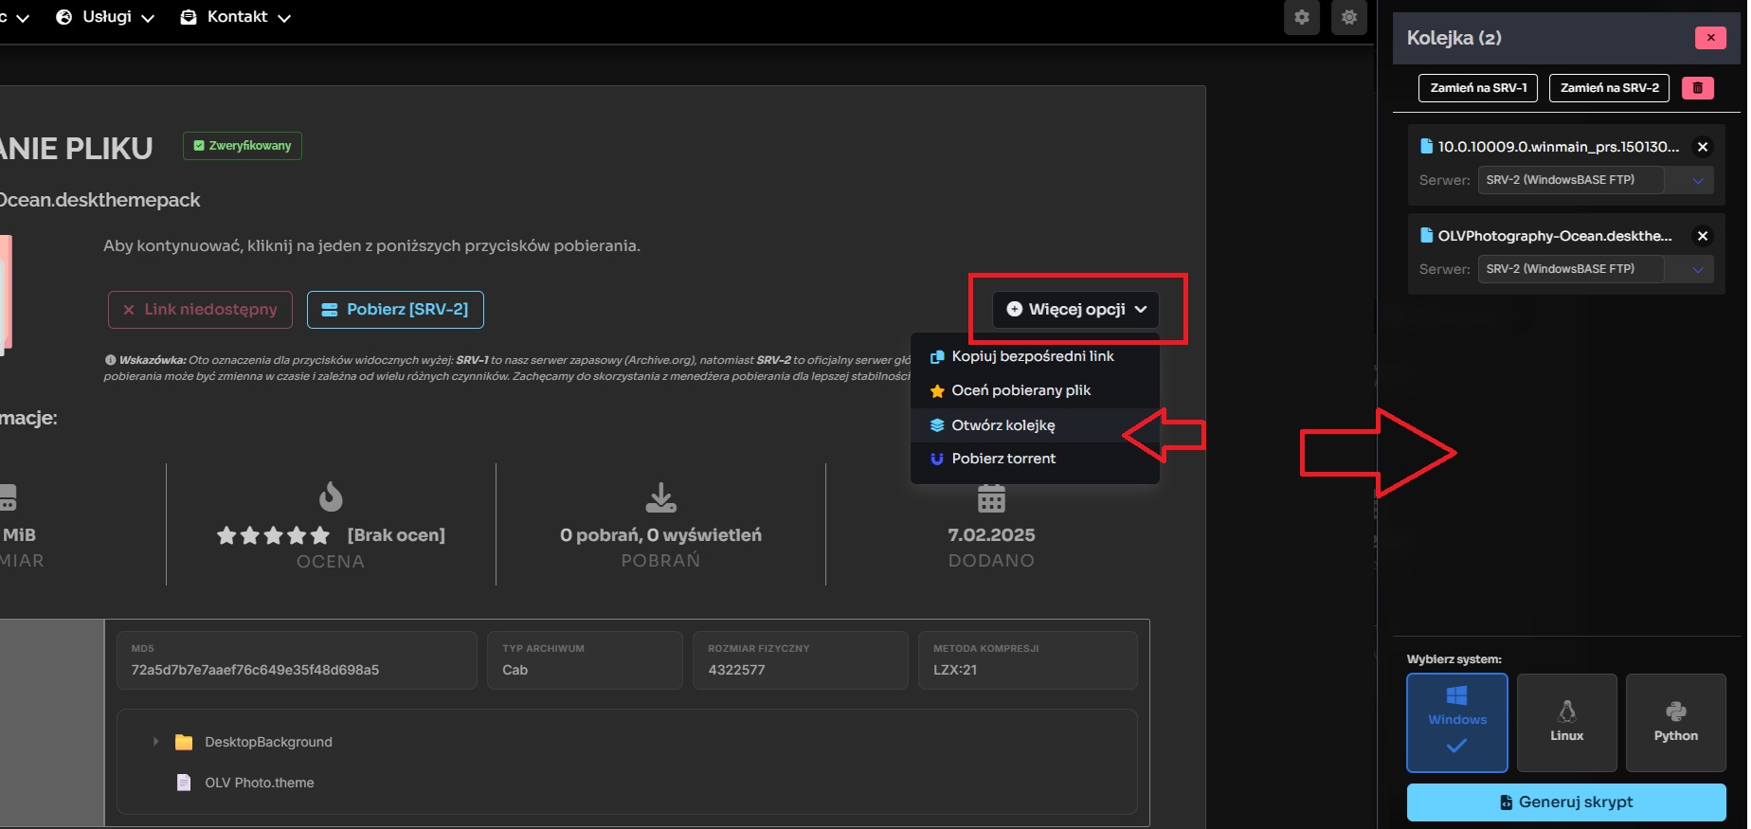This screenshot has height=829, width=1751.
Task: Open the OLV Photo.theme file
Action: click(259, 783)
